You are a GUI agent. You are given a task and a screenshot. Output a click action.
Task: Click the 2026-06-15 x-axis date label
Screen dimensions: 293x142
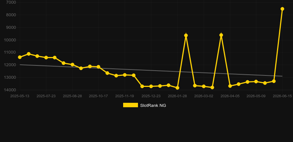click(282, 96)
